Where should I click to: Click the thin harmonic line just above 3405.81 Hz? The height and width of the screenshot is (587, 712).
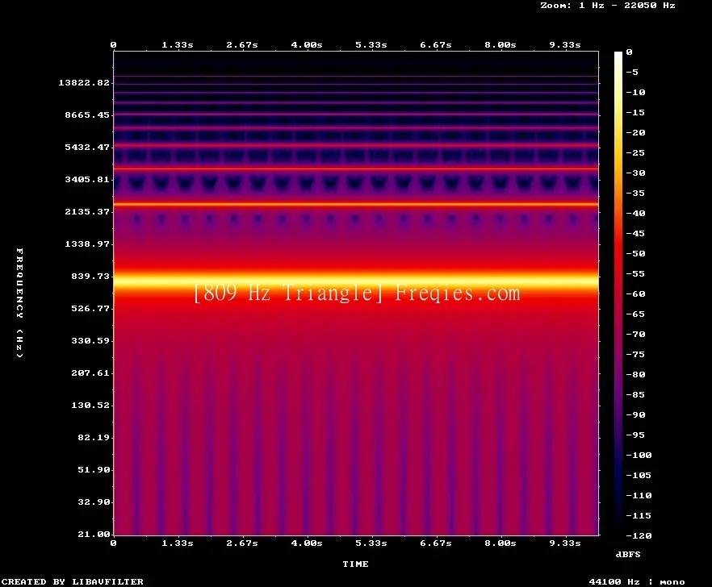356,169
